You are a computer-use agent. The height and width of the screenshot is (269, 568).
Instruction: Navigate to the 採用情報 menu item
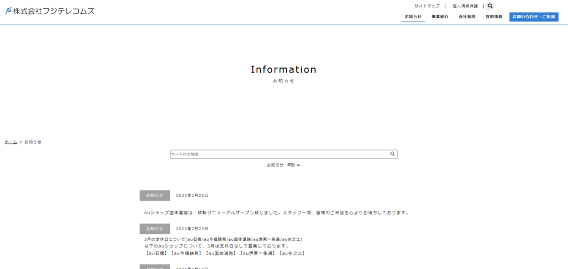pyautogui.click(x=494, y=17)
